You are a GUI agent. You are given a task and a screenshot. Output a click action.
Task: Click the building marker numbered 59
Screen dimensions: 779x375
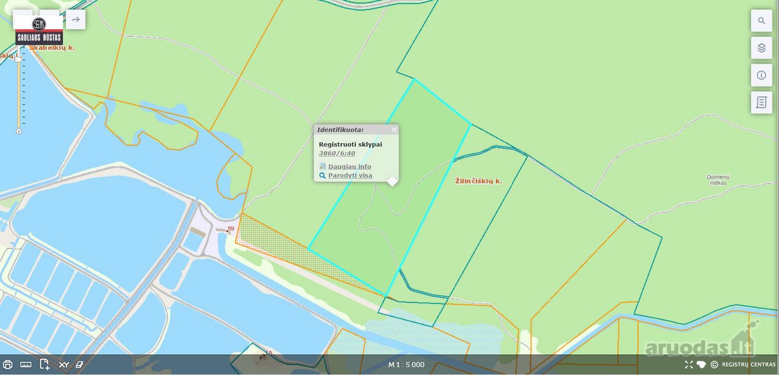(x=230, y=229)
